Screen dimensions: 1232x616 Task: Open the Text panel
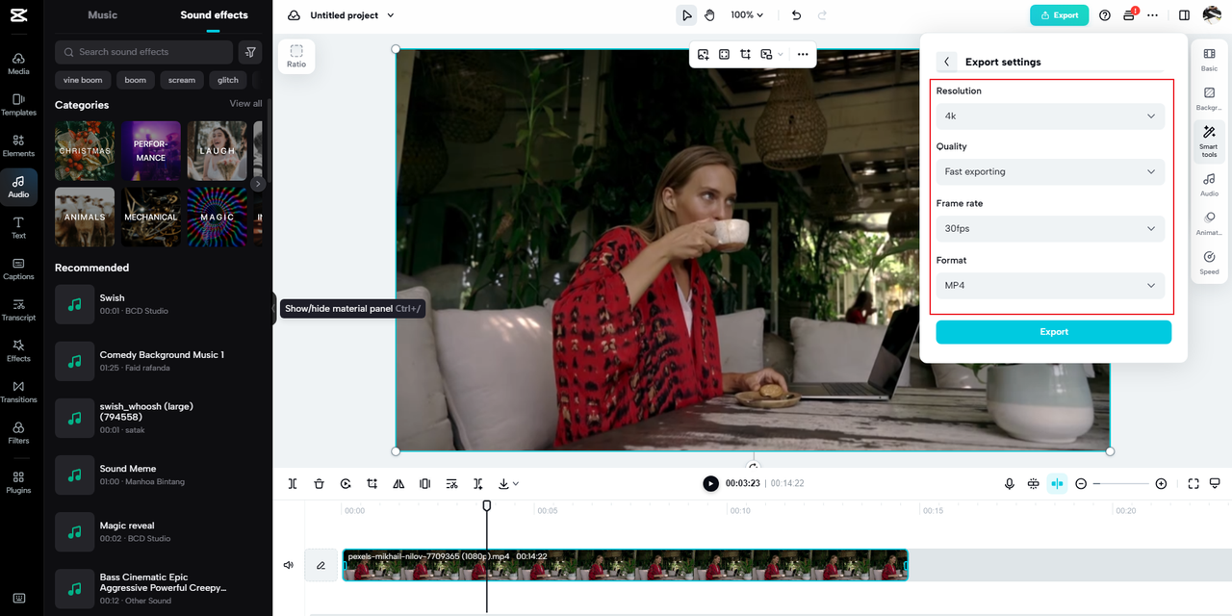pos(18,227)
